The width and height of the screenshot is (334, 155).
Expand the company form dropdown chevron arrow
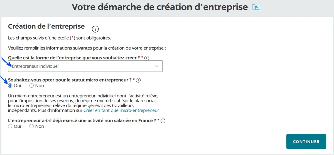point(157,66)
